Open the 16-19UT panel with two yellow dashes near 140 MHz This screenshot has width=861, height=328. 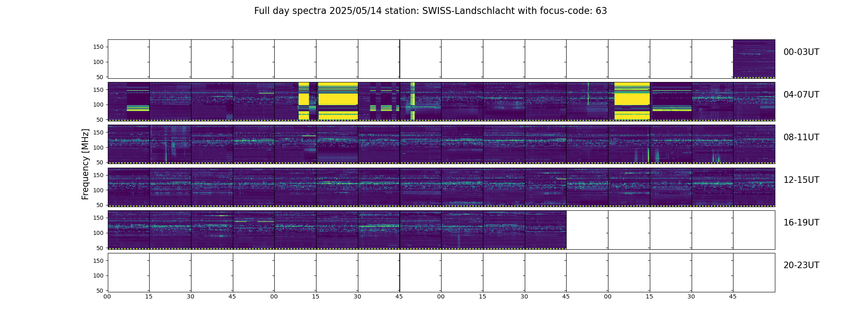pos(254,230)
